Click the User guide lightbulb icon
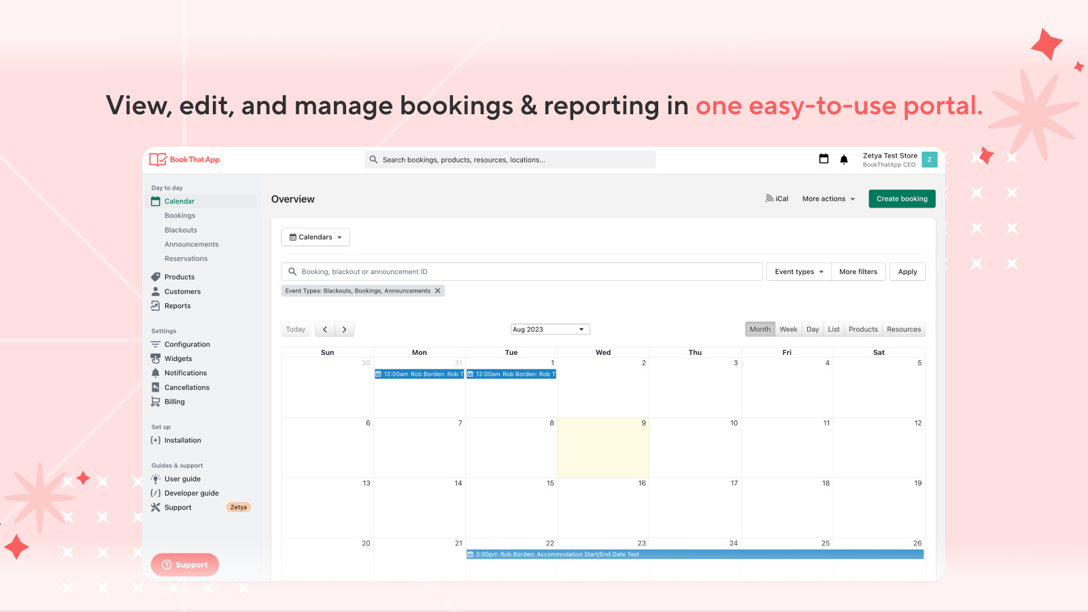 pyautogui.click(x=156, y=479)
